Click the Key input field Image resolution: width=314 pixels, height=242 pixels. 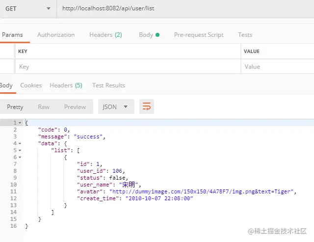(128, 66)
